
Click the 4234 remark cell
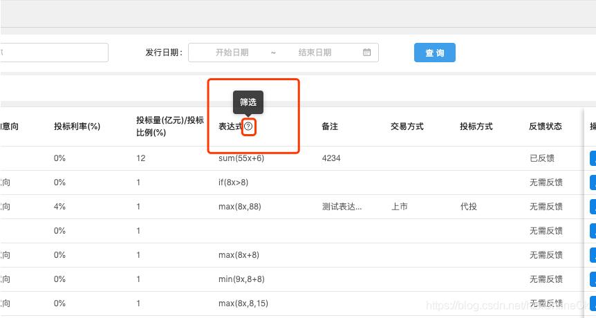pyautogui.click(x=331, y=158)
